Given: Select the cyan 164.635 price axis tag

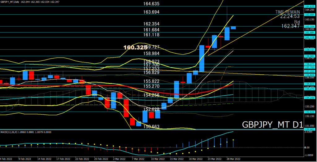Looking at the screenshot, I should pyautogui.click(x=309, y=6).
